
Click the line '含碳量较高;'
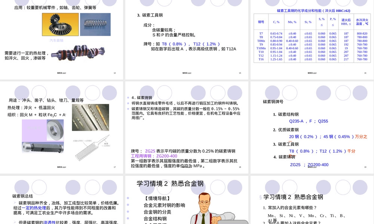[x=164, y=30]
